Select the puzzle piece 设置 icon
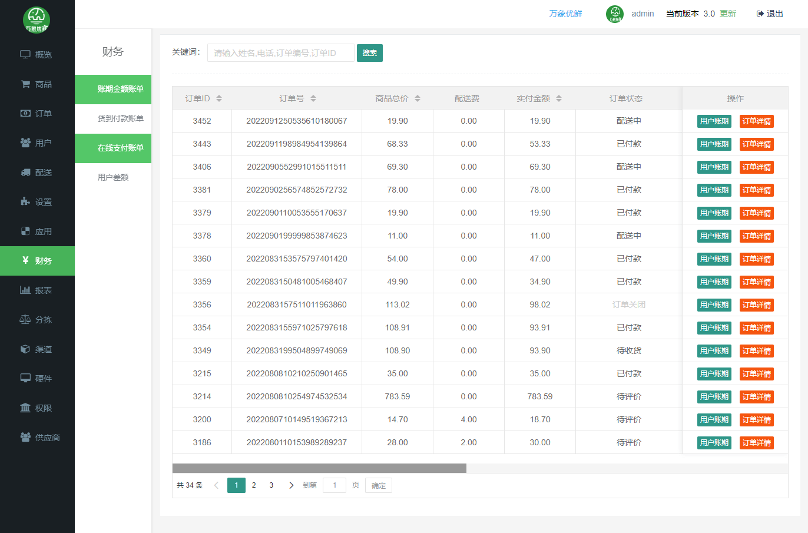Screen dimensions: 808x533 point(25,202)
